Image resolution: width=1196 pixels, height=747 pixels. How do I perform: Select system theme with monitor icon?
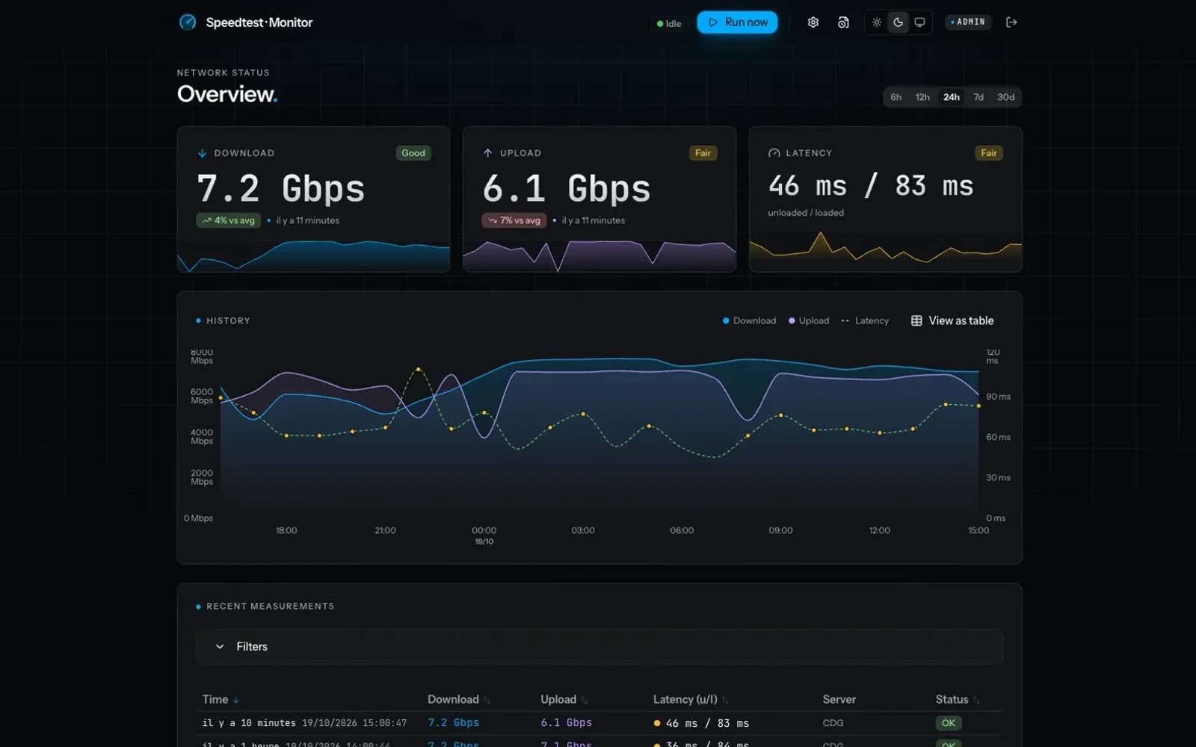(920, 22)
